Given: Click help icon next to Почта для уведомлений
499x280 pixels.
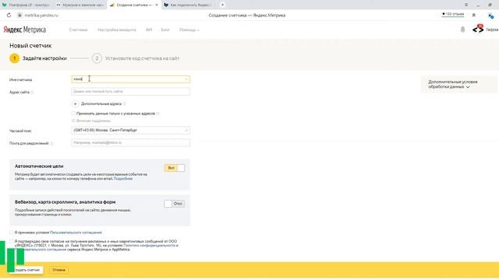Looking at the screenshot, I should (x=52, y=143).
